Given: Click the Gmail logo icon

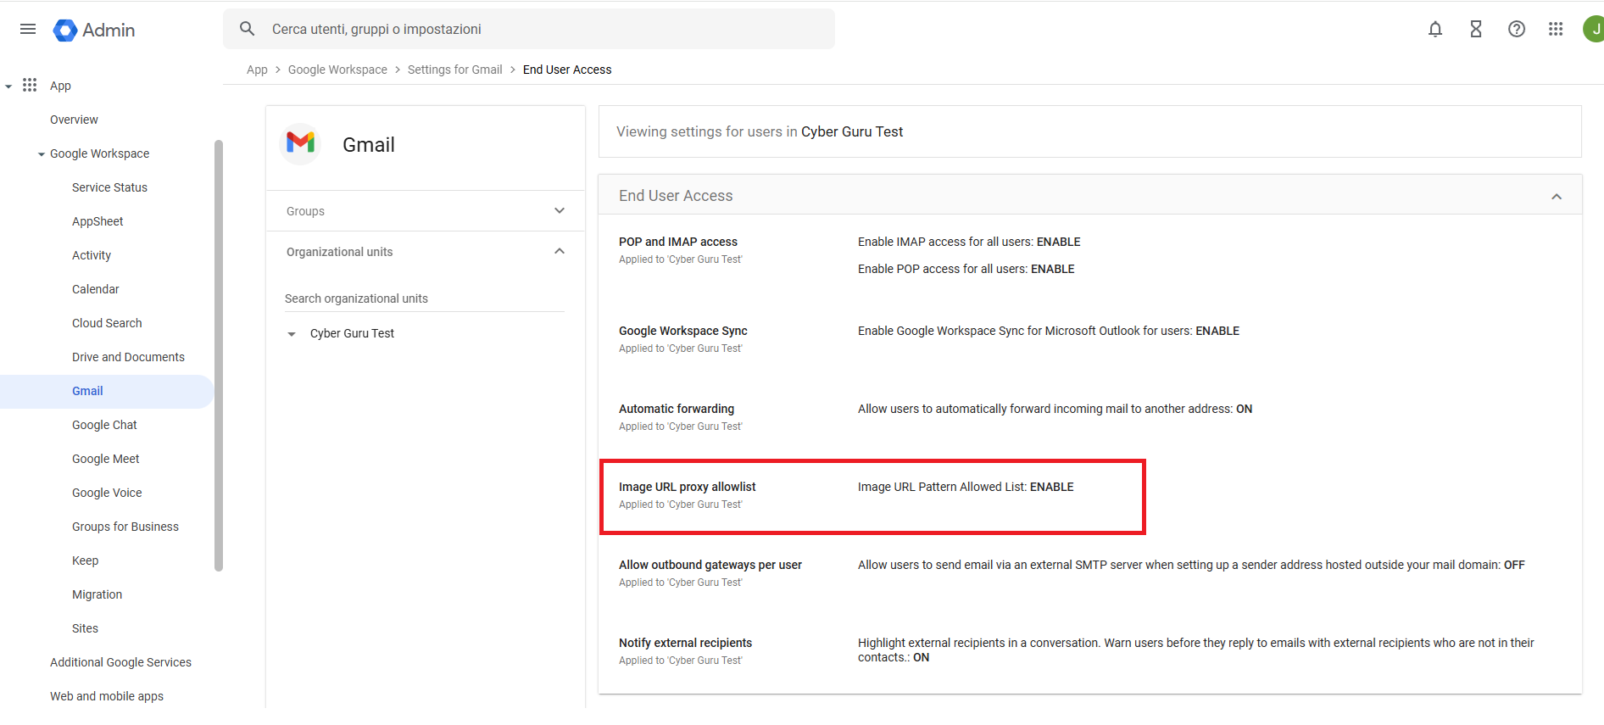Looking at the screenshot, I should tap(301, 143).
